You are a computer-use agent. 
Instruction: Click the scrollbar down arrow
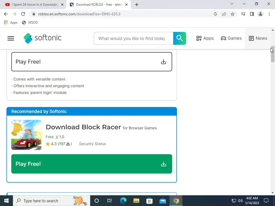(273, 193)
